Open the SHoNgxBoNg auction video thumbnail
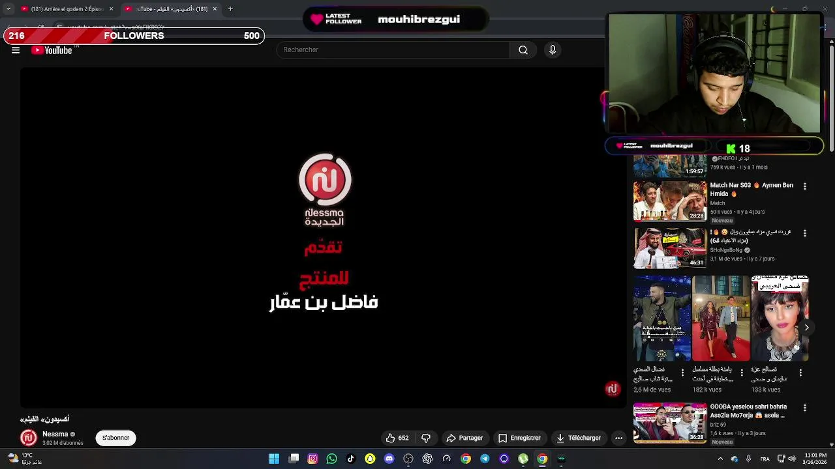Image resolution: width=835 pixels, height=469 pixels. 670,248
